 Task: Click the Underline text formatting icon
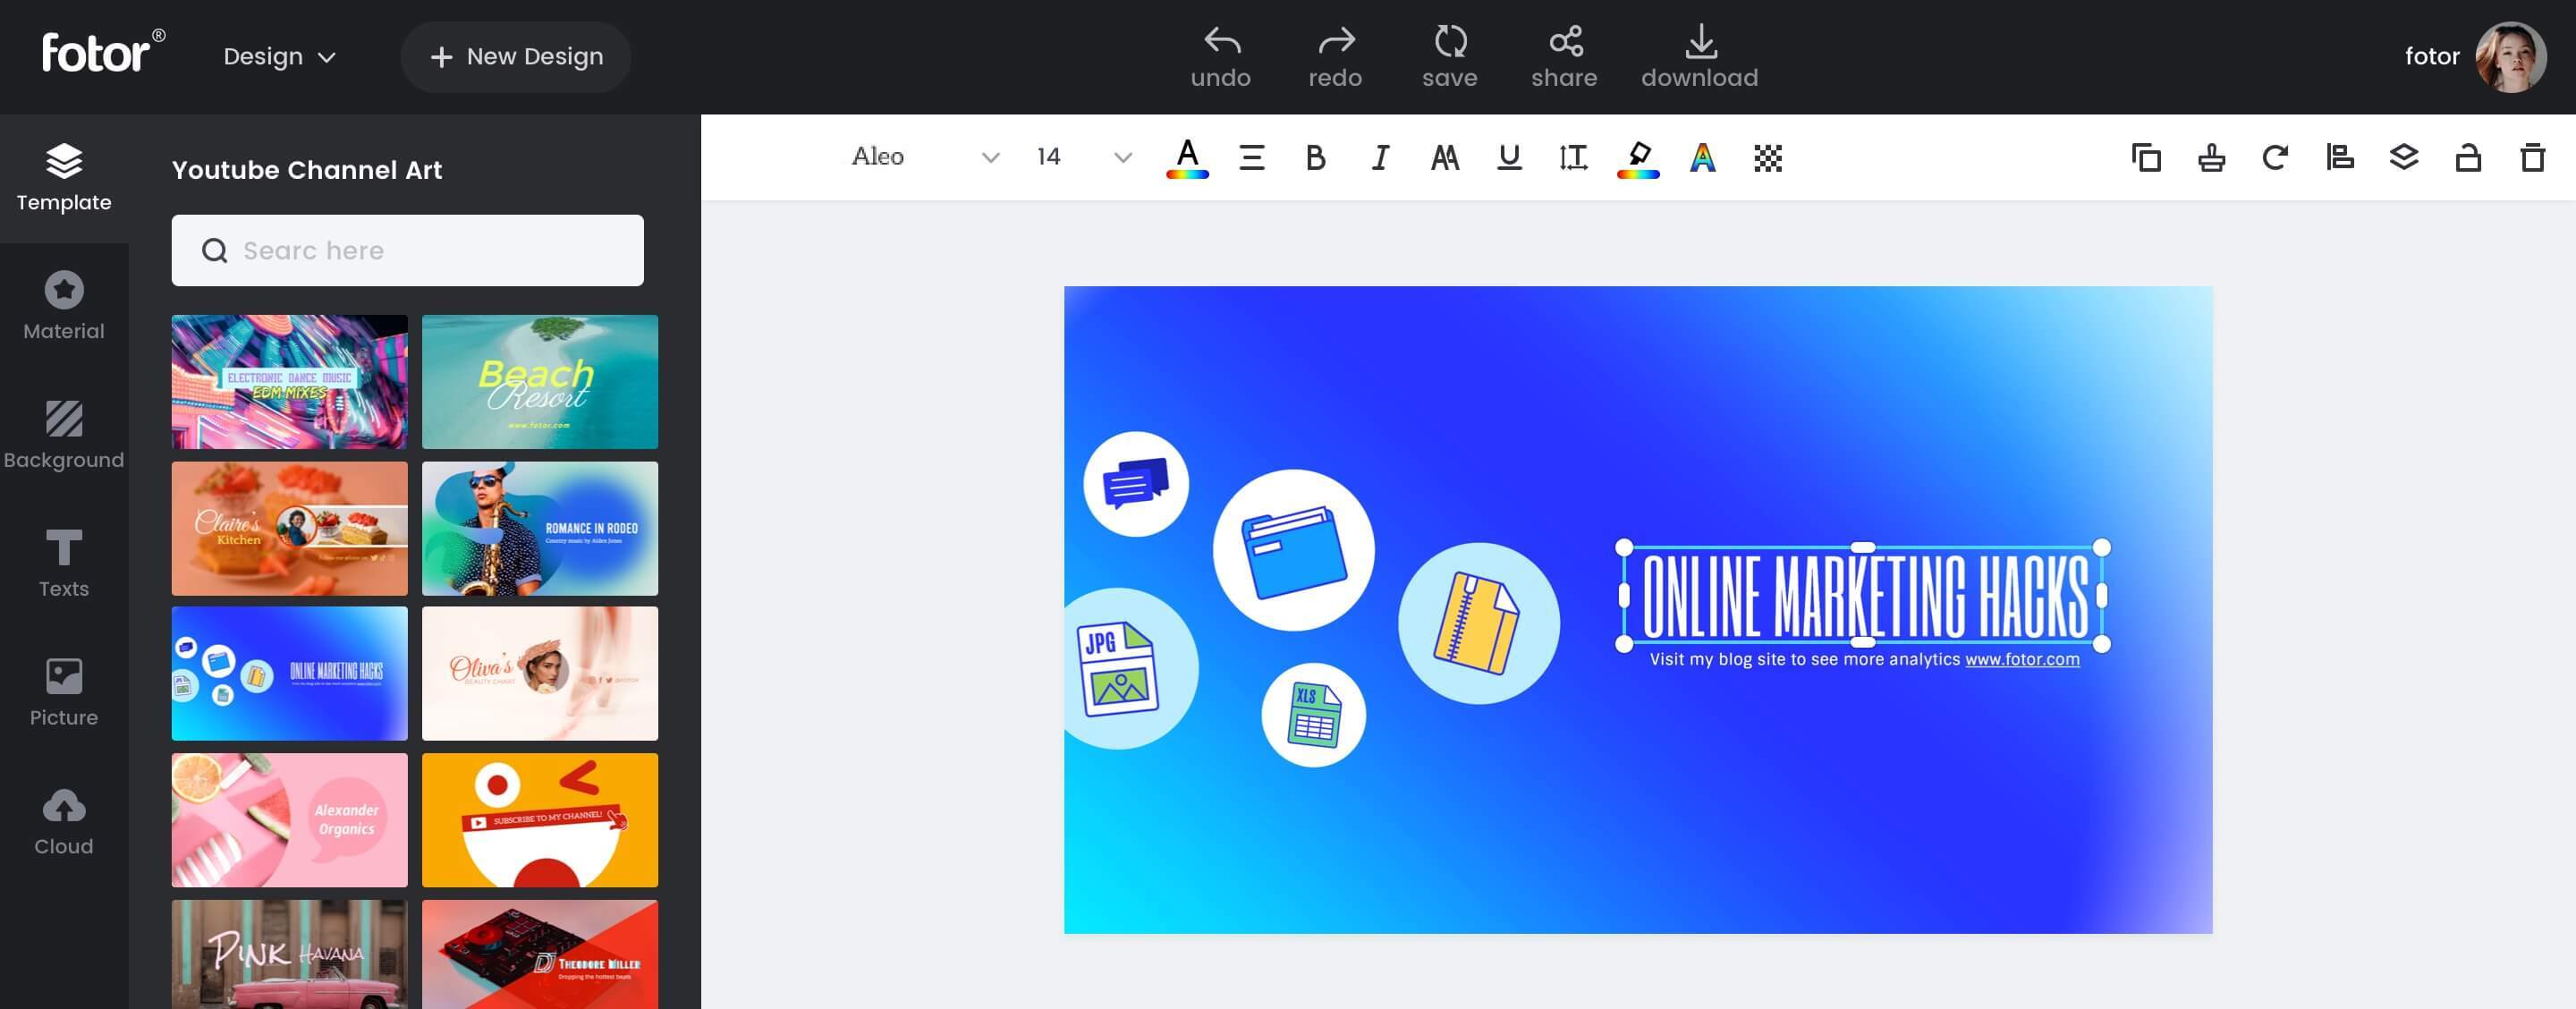coord(1508,157)
